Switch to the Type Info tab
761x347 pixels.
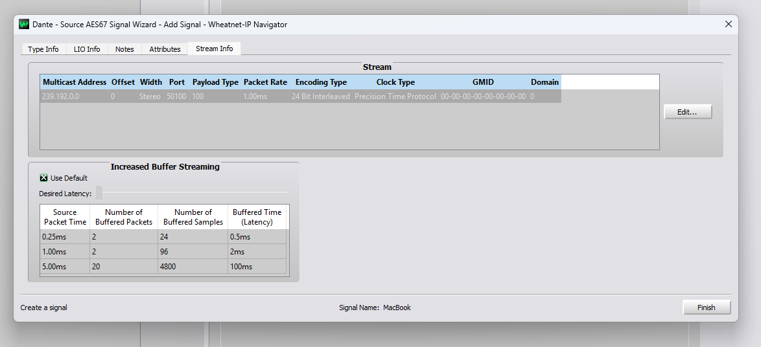tap(43, 49)
